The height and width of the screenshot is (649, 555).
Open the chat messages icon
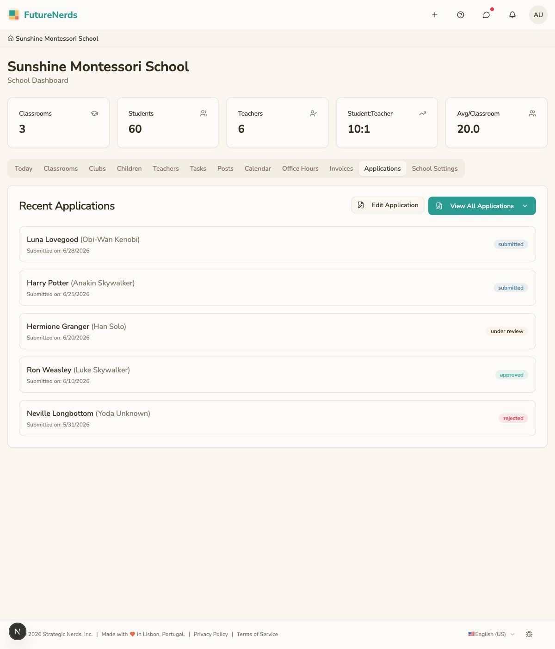[x=487, y=15]
